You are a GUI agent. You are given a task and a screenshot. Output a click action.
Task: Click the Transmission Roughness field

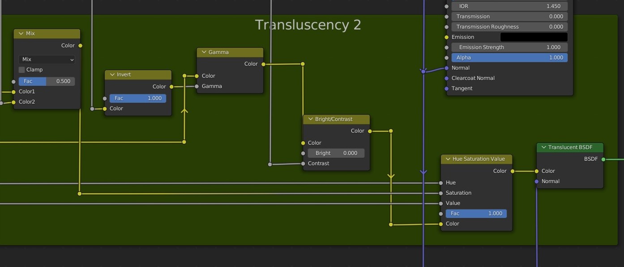pos(509,27)
